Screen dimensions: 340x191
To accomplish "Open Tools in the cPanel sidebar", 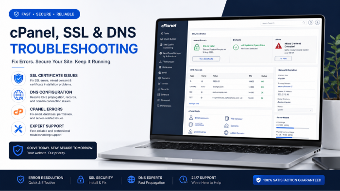I will 165,33.
